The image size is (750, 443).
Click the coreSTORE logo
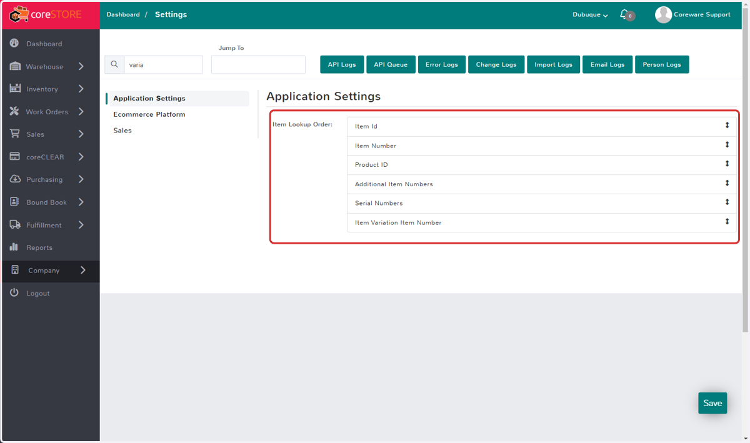(46, 14)
